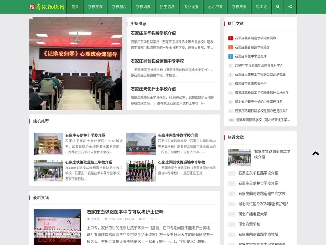The height and width of the screenshot is (245, 326).
Task: Open headline 石家庄天使护士学校介绍 in 头条推荐
Action: [x=153, y=89]
